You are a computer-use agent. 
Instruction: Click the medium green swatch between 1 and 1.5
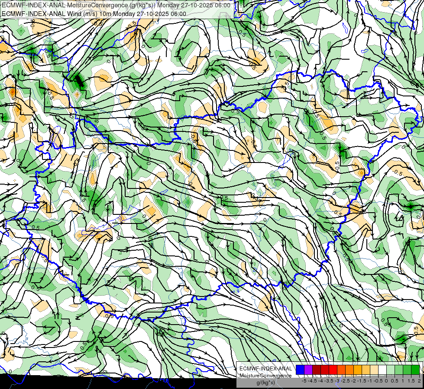pos(407,370)
